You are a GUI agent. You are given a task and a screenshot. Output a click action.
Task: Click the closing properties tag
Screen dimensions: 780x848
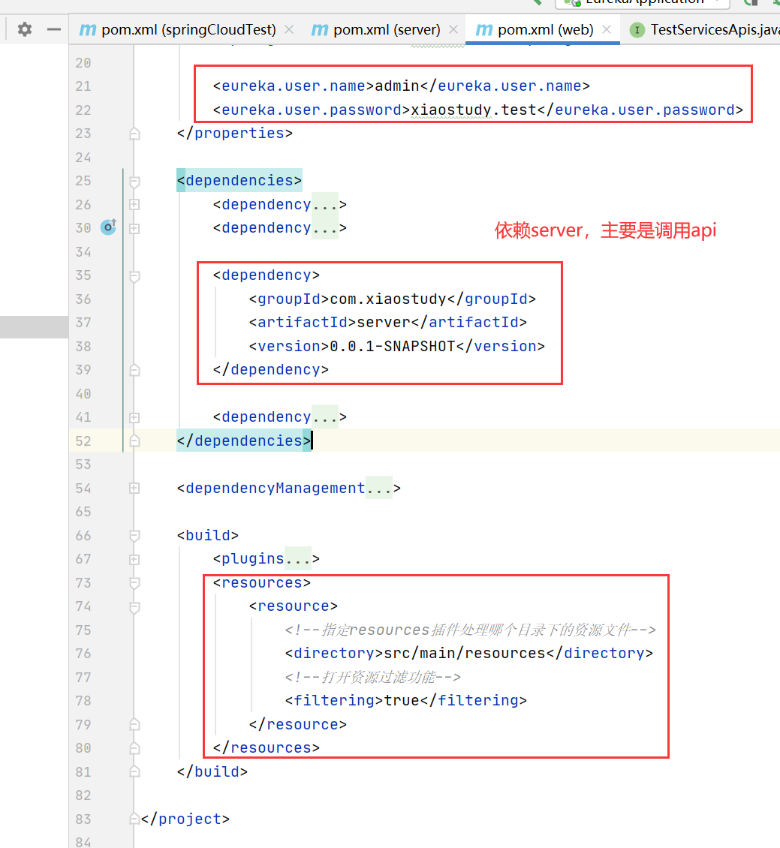235,133
